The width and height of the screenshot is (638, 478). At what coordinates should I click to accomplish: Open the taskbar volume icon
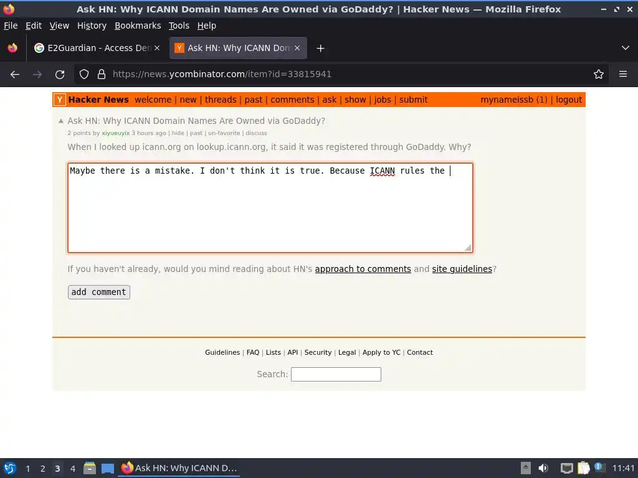[543, 468]
